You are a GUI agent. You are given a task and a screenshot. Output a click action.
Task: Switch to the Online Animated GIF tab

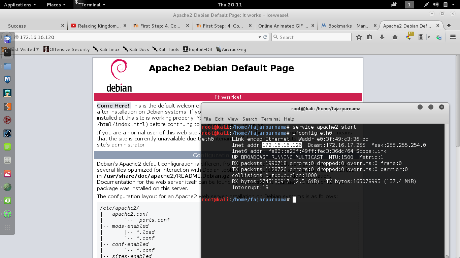(287, 26)
